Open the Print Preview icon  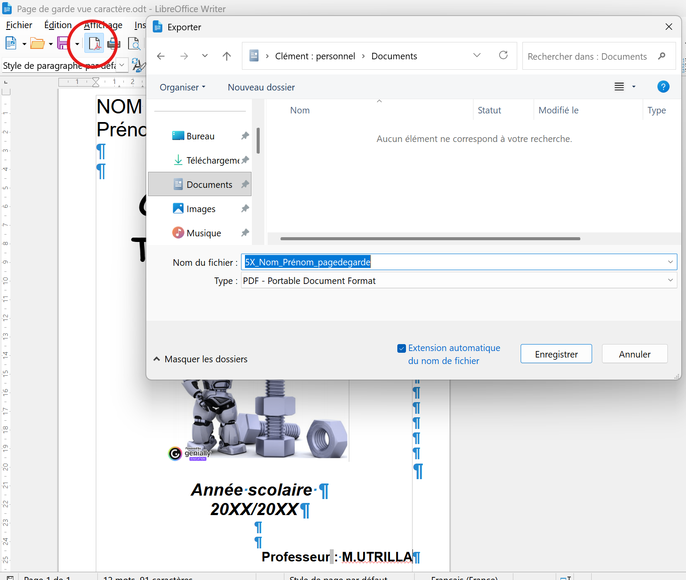[134, 44]
